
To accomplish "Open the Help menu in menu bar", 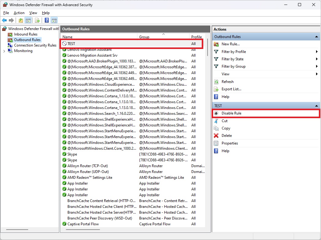I will pyautogui.click(x=46, y=13).
